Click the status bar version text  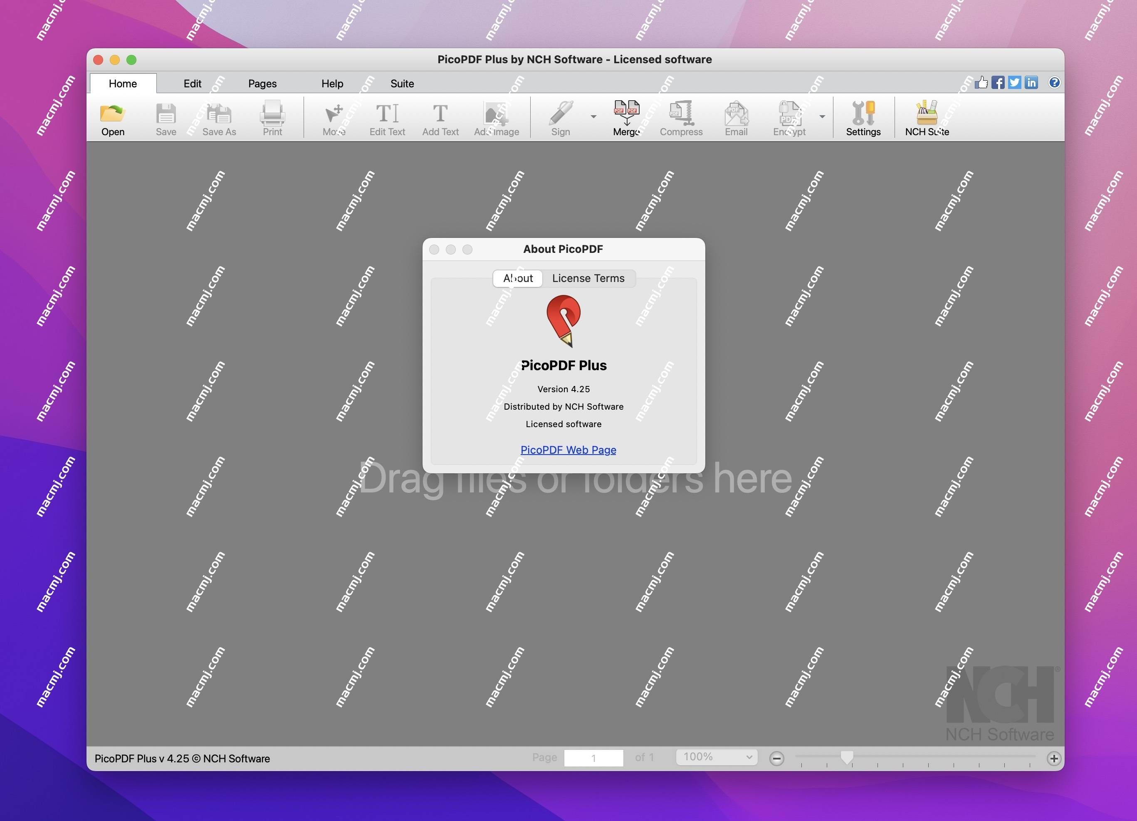click(182, 758)
